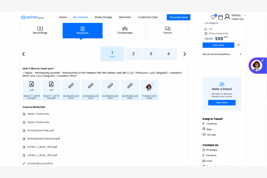Screen dimensions: 267x178
Task: Click the "Profile: 20%" text
Action: 237,19
